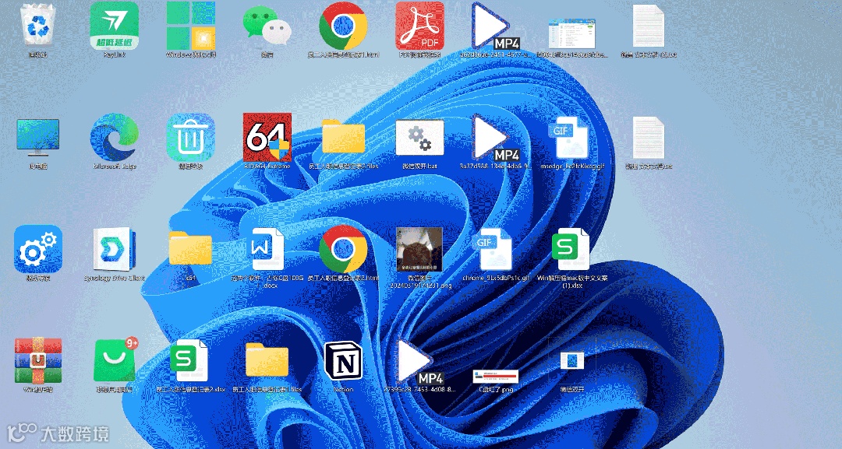Open the 3a37d588 MP4 video file
842x449 pixels.
pos(495,138)
